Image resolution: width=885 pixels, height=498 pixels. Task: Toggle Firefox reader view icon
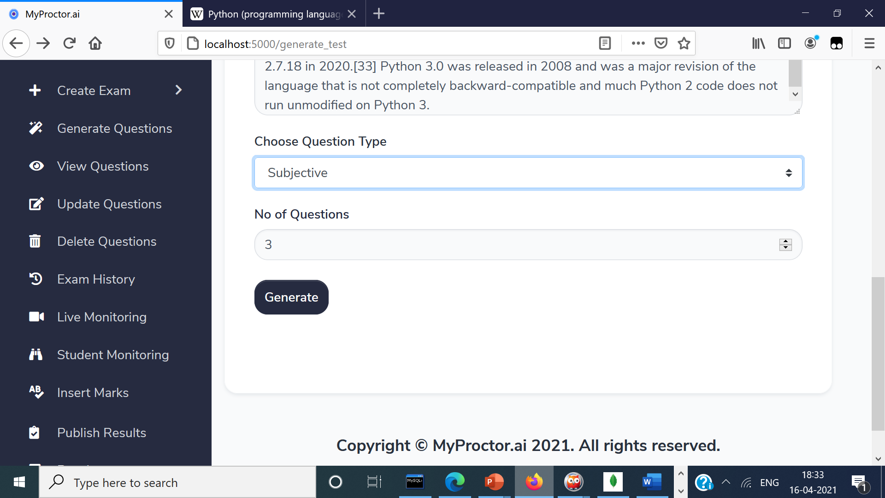tap(605, 43)
